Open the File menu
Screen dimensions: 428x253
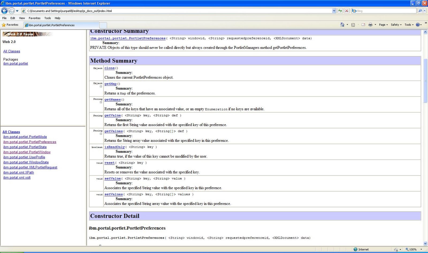[4, 18]
